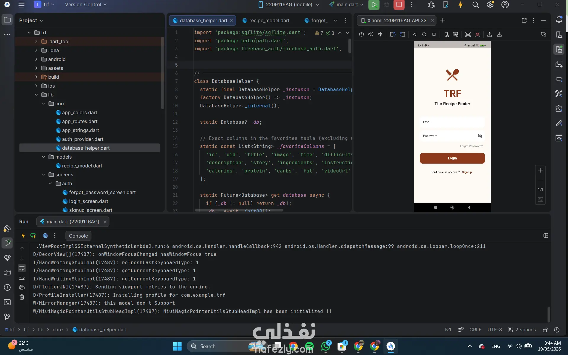568x355 pixels.
Task: Open the Logcat tool window
Action: click(7, 272)
